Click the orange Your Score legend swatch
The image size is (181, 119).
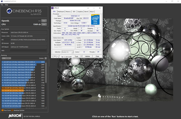pos(3,110)
